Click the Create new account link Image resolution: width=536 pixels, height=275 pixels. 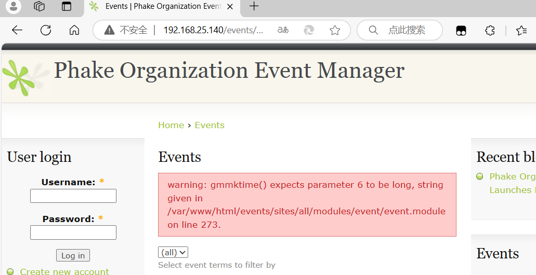point(64,271)
